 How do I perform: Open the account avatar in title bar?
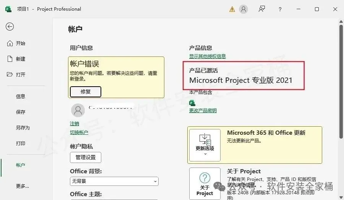[243, 9]
